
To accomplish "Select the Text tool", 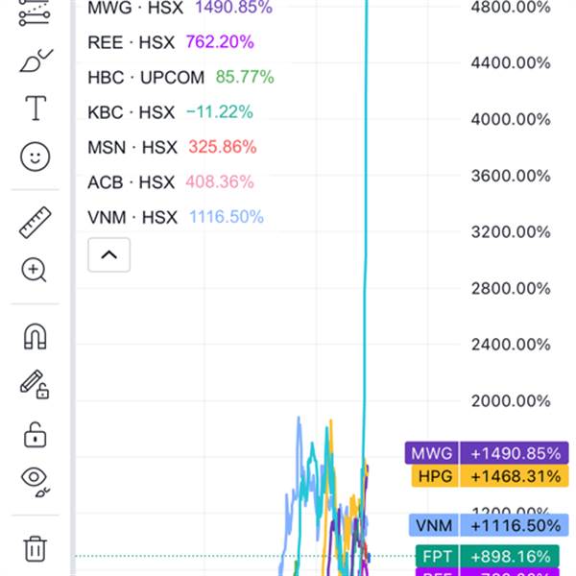I will 36,108.
